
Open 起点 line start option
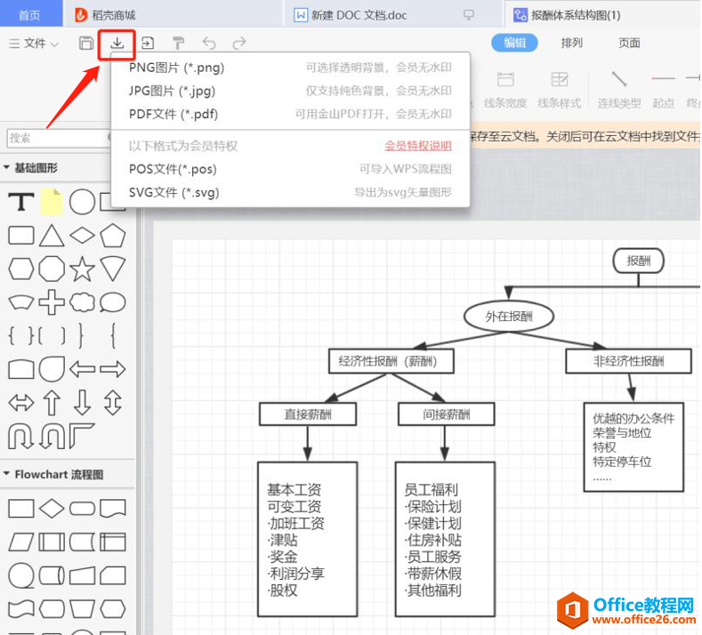[663, 90]
